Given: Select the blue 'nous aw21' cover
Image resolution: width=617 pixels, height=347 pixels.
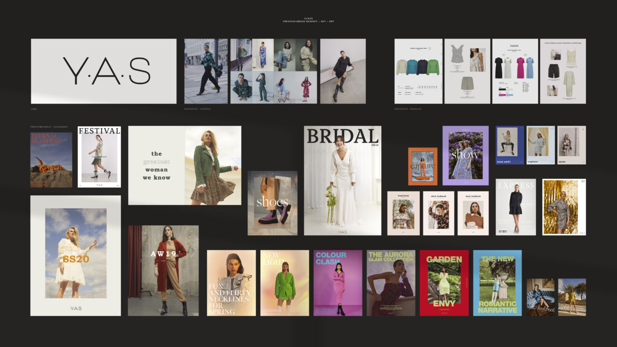Looking at the screenshot, I should [x=510, y=145].
